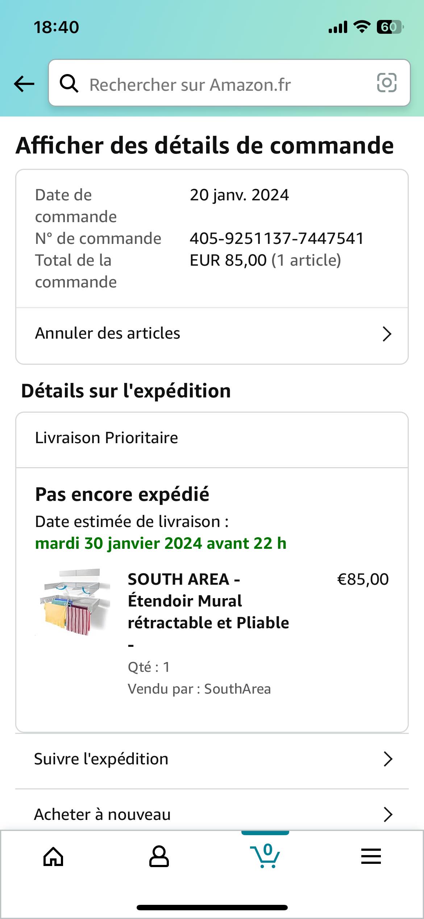424x919 pixels.
Task: Open the Annuler des articles option
Action: 107,334
